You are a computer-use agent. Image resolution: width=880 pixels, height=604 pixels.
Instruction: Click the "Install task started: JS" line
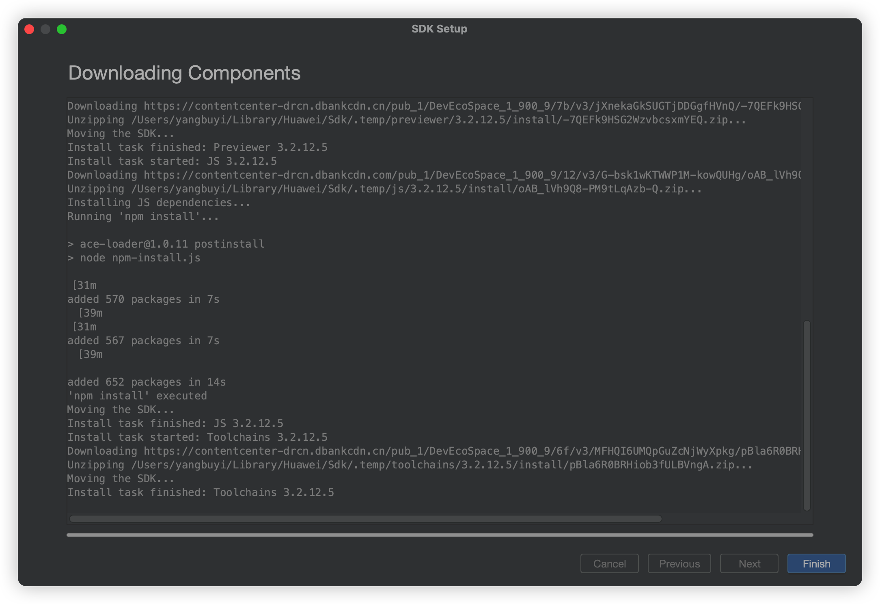(x=172, y=161)
